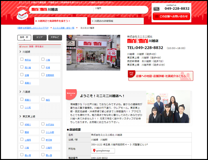Screen dimensions: 208x160
Task: Click the red googlemap pin icon
Action: click(x=94, y=151)
